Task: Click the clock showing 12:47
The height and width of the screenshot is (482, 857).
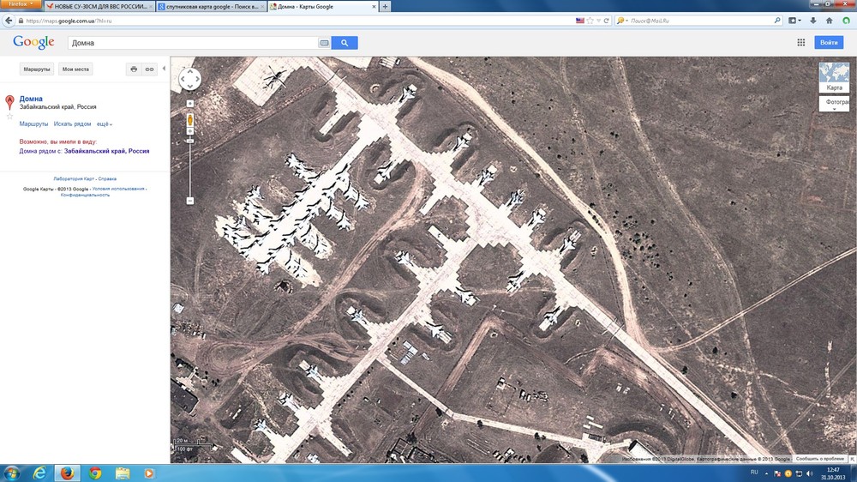Action: point(833,473)
